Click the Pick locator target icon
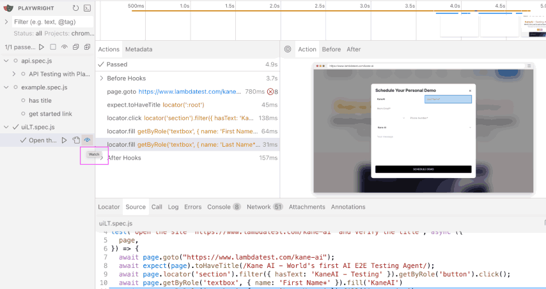Screen dimensions: 546x289 coord(288,49)
